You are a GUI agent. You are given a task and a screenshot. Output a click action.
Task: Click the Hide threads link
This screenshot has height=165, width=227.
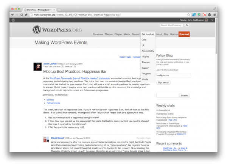(x=125, y=57)
